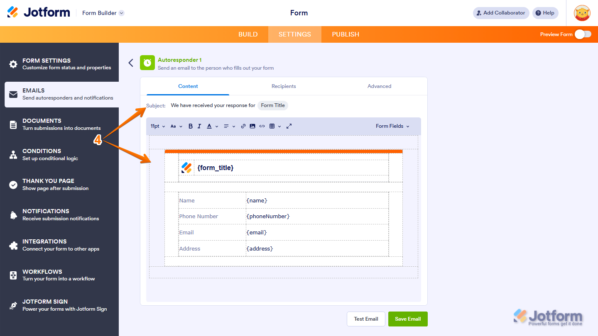The image size is (598, 336).
Task: Click the Form Title chip in the subject
Action: coord(272,105)
